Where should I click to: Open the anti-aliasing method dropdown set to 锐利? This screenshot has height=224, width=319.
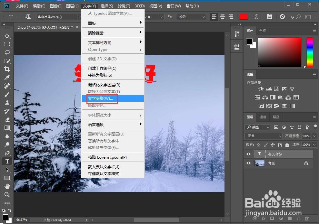191,16
